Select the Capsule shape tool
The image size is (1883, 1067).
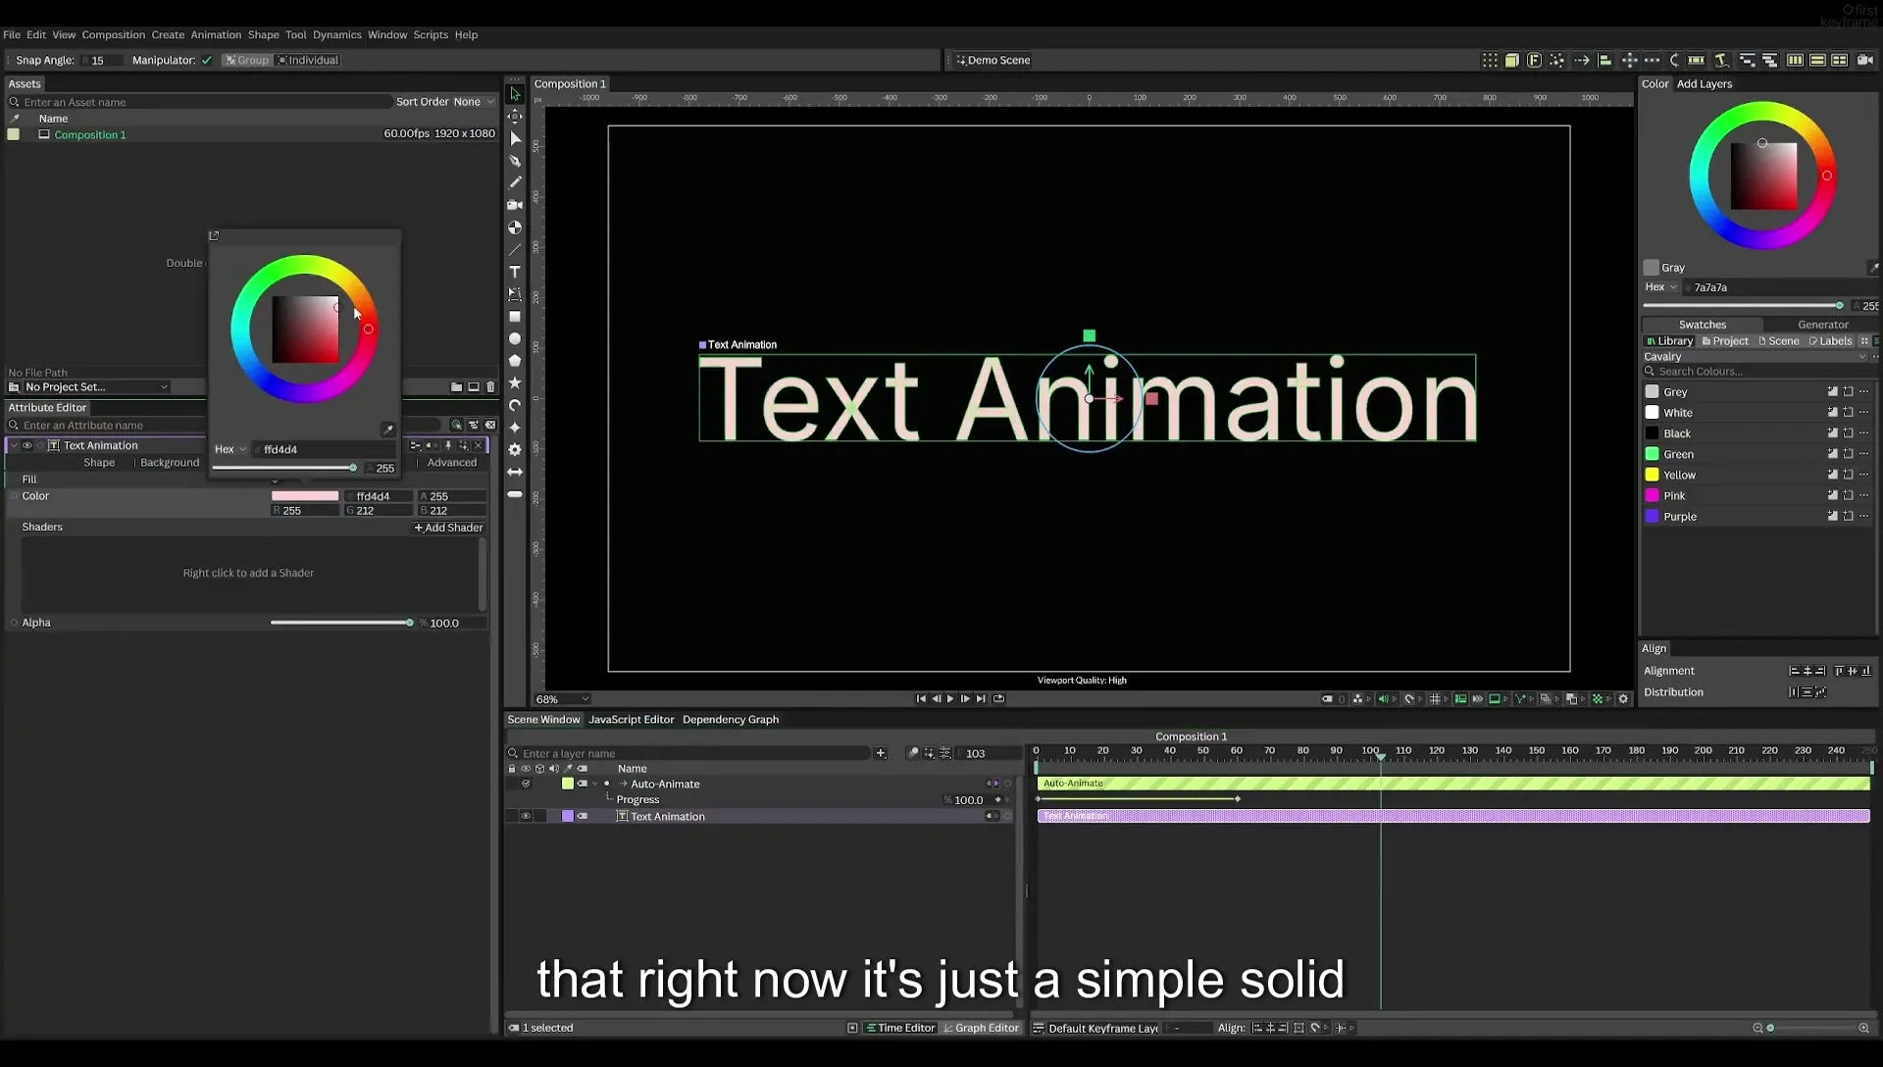(515, 494)
